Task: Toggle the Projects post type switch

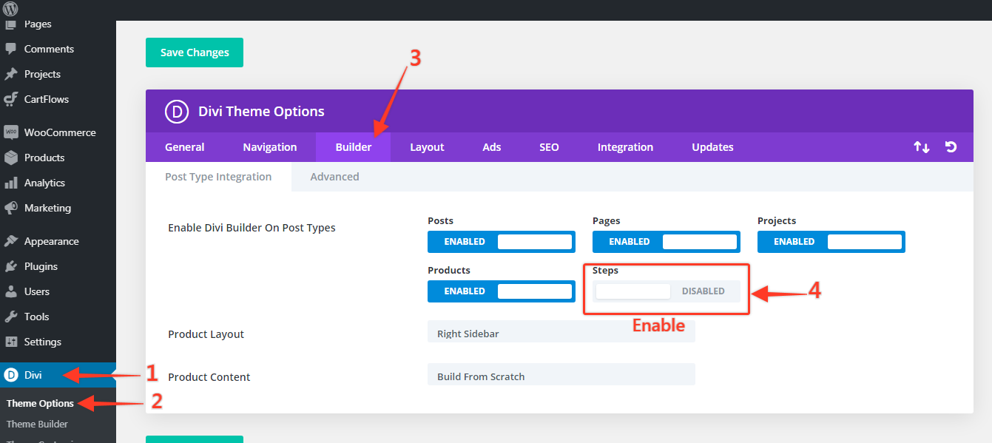Action: pyautogui.click(x=831, y=242)
